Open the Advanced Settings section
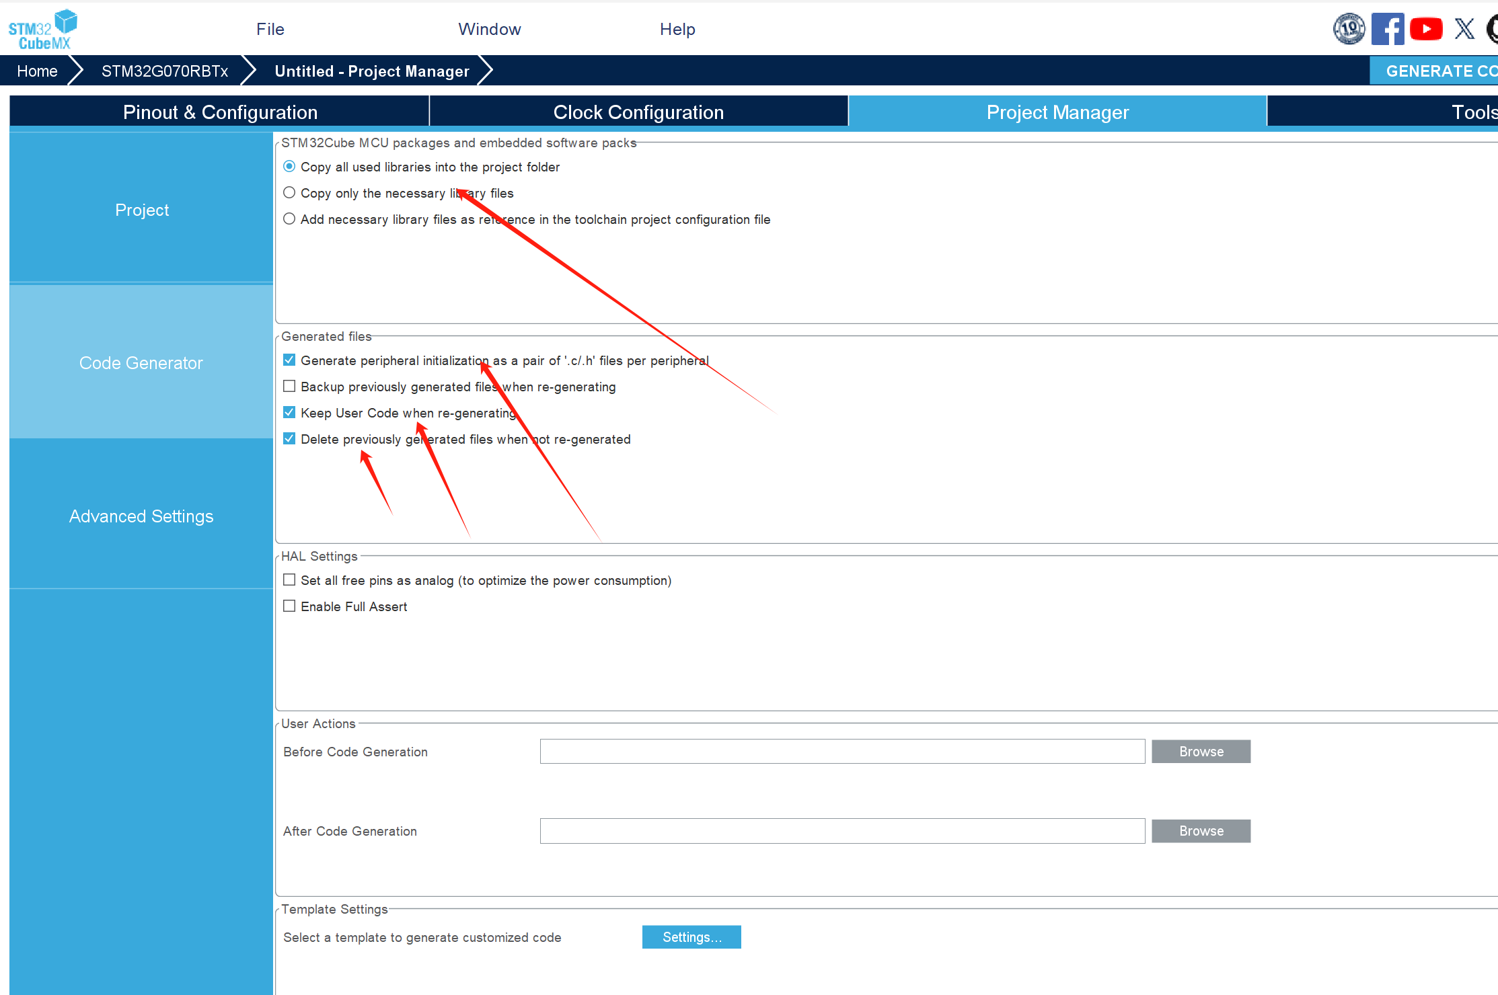This screenshot has width=1498, height=995. click(141, 516)
